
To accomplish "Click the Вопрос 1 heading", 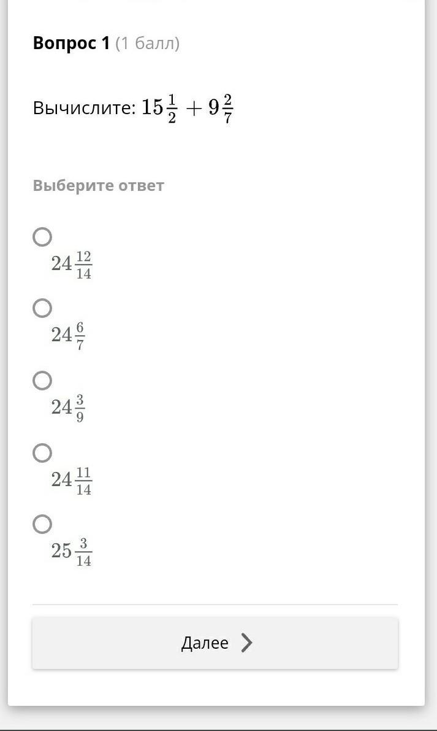I will [x=71, y=44].
